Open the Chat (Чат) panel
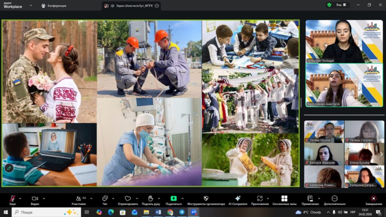The width and height of the screenshot is (386, 217). (105, 198)
